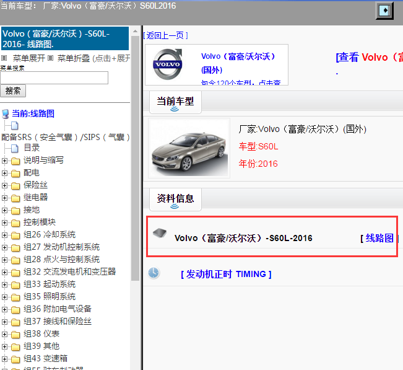Select the 资料信息 tab
Screen dimensions: 403x370
coord(175,200)
